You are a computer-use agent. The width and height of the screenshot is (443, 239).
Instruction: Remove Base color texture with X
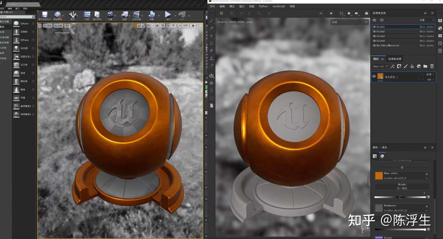click(x=427, y=174)
